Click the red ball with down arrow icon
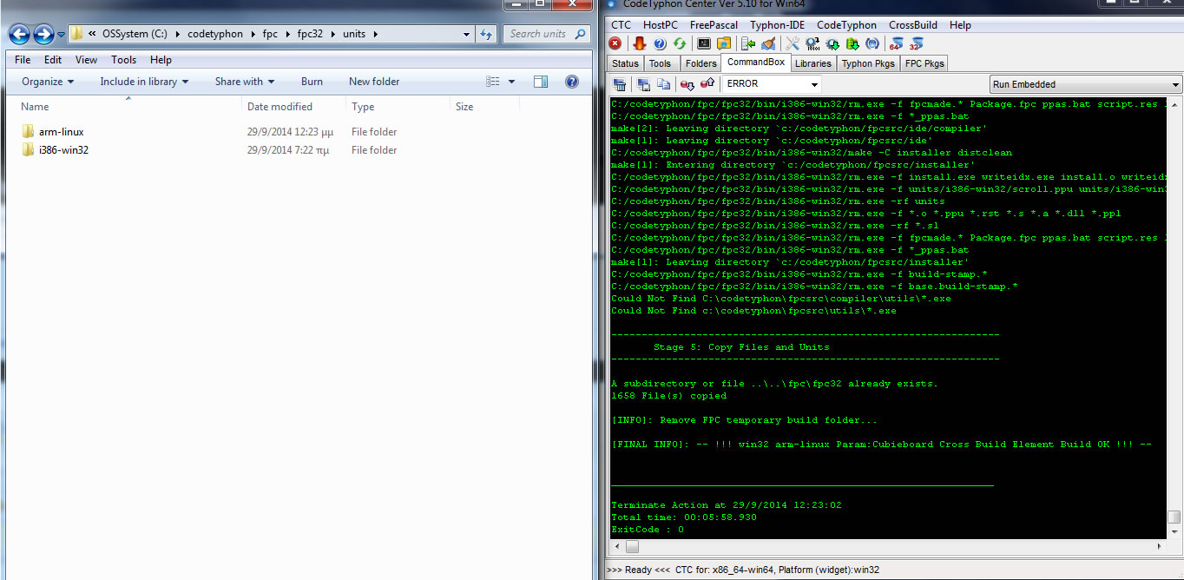Viewport: 1184px width, 580px height. click(x=687, y=84)
